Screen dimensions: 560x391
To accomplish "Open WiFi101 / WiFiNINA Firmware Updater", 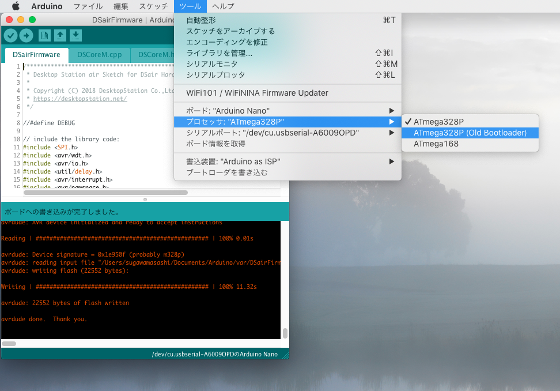I will click(x=287, y=93).
